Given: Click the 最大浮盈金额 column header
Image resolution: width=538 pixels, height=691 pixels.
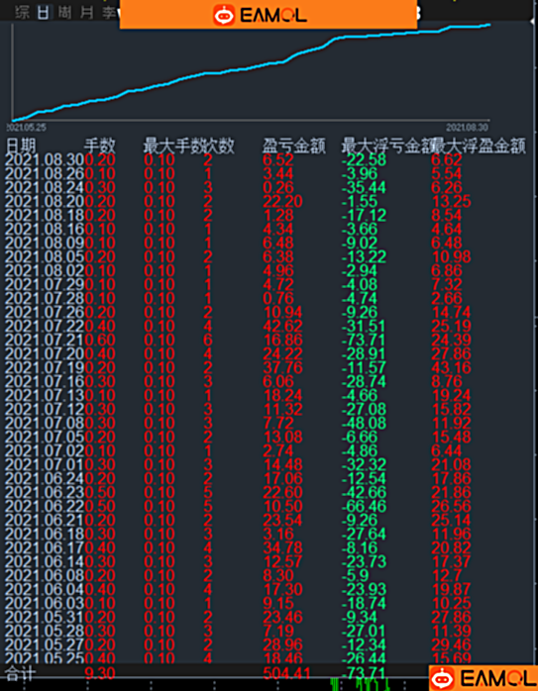Looking at the screenshot, I should click(480, 146).
